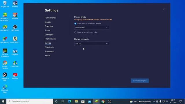Open the Asus ROG 2 profile dropdown
185x104 pixels.
click(92, 27)
